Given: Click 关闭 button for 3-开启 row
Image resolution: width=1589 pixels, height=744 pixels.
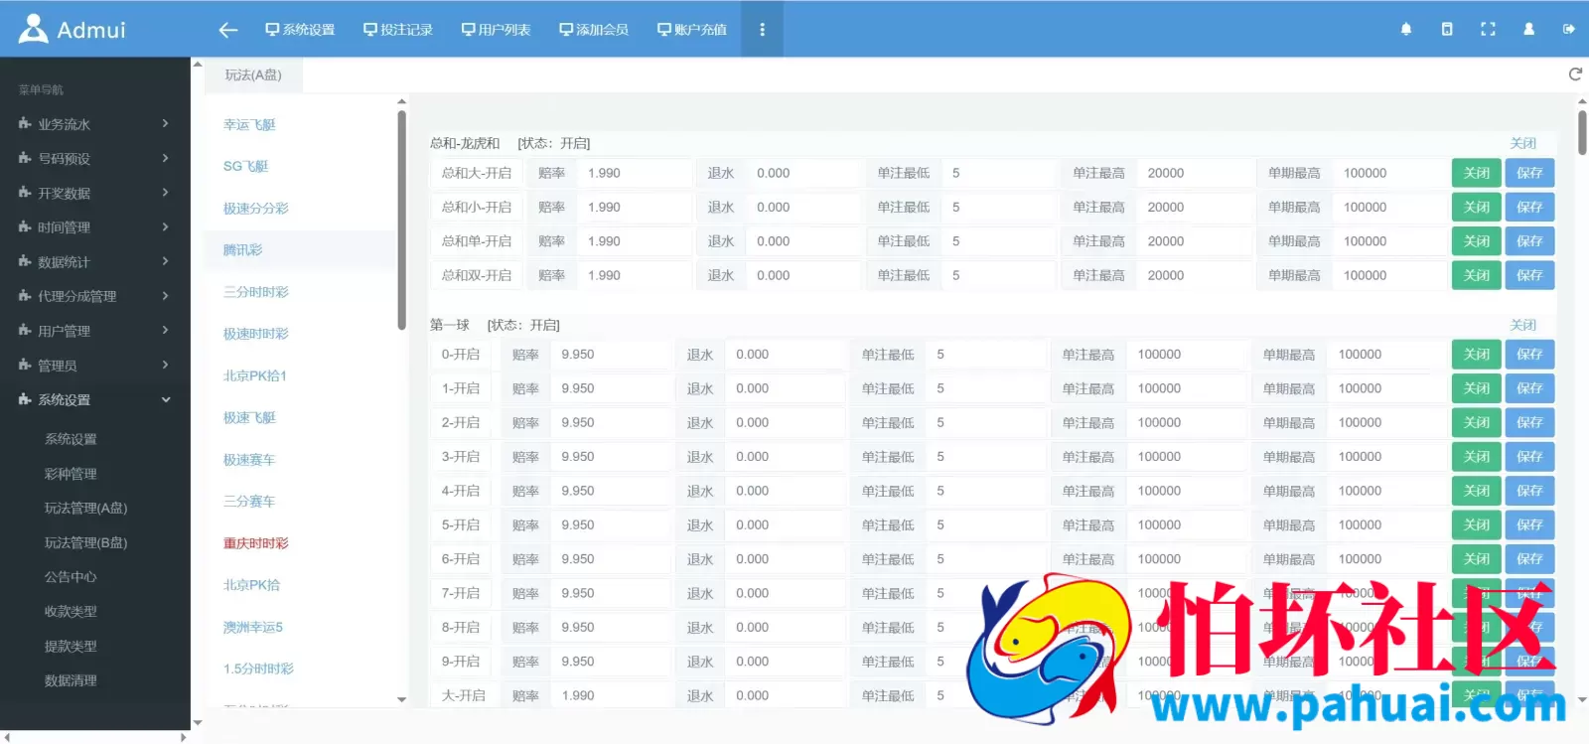Looking at the screenshot, I should pyautogui.click(x=1477, y=457).
